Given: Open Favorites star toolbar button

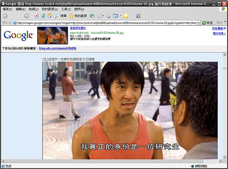Looking at the screenshot, I should pos(78,16).
